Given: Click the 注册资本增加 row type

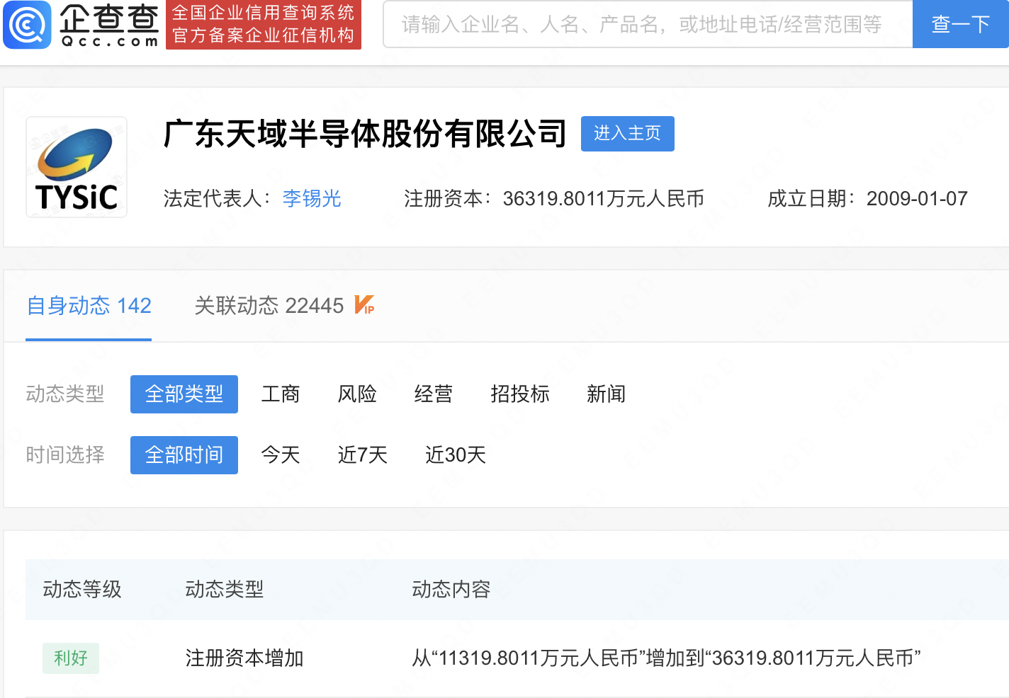Looking at the screenshot, I should click(244, 658).
